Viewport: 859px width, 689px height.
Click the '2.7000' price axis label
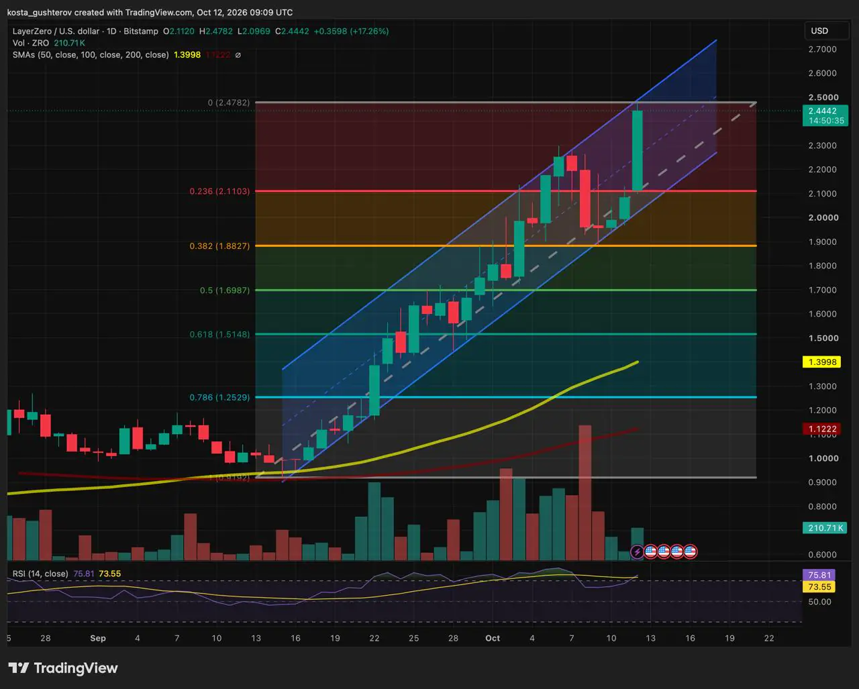coord(822,50)
